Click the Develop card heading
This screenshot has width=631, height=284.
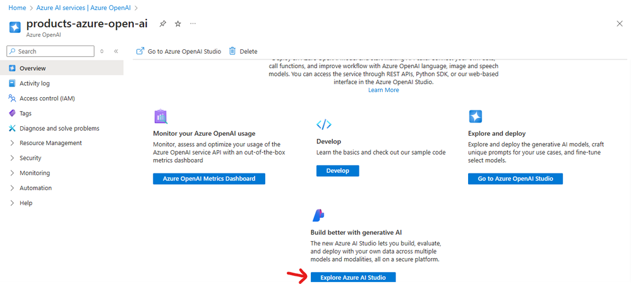coord(329,141)
